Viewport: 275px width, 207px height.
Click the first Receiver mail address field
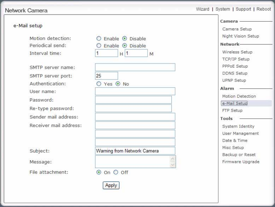pyautogui.click(x=135, y=125)
